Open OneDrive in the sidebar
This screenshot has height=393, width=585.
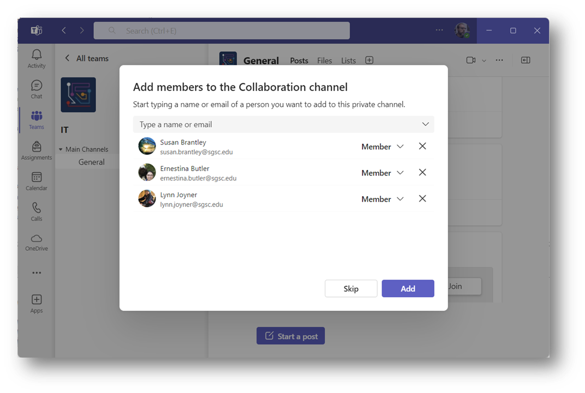click(37, 241)
